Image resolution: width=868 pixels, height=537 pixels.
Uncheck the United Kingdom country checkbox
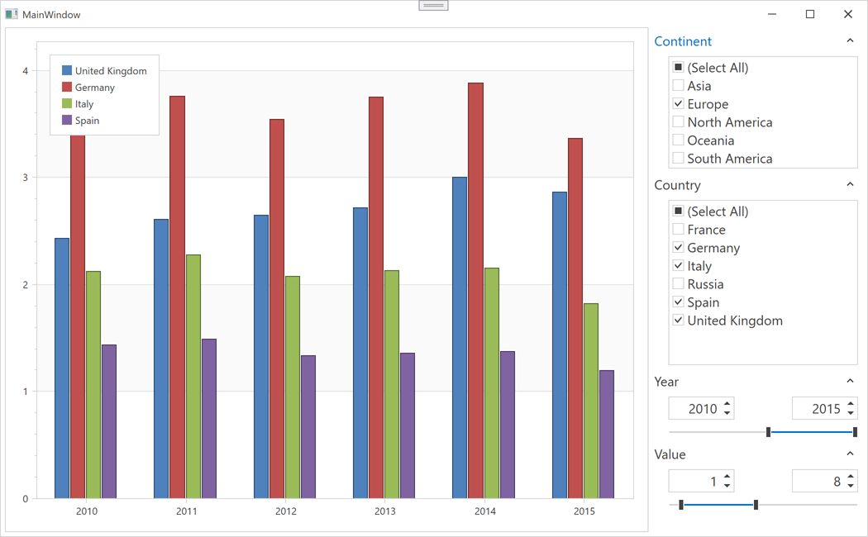(678, 321)
